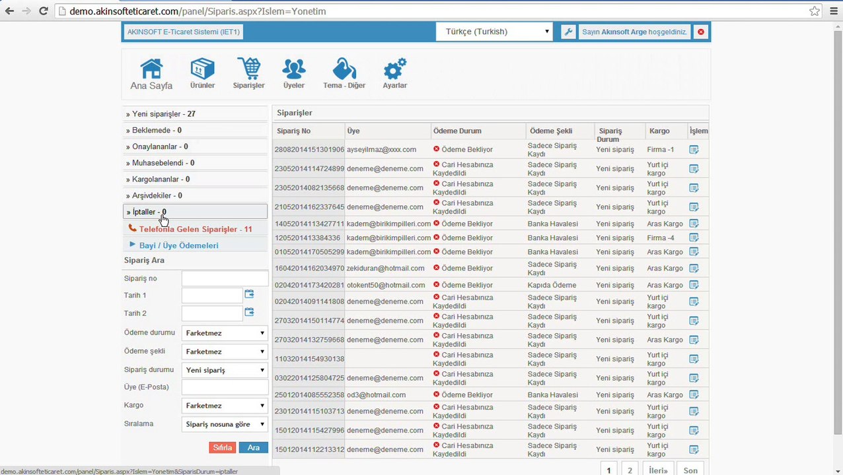
Task: Open Telefonla Gelen Siparişler - 11 link
Action: [x=195, y=229]
